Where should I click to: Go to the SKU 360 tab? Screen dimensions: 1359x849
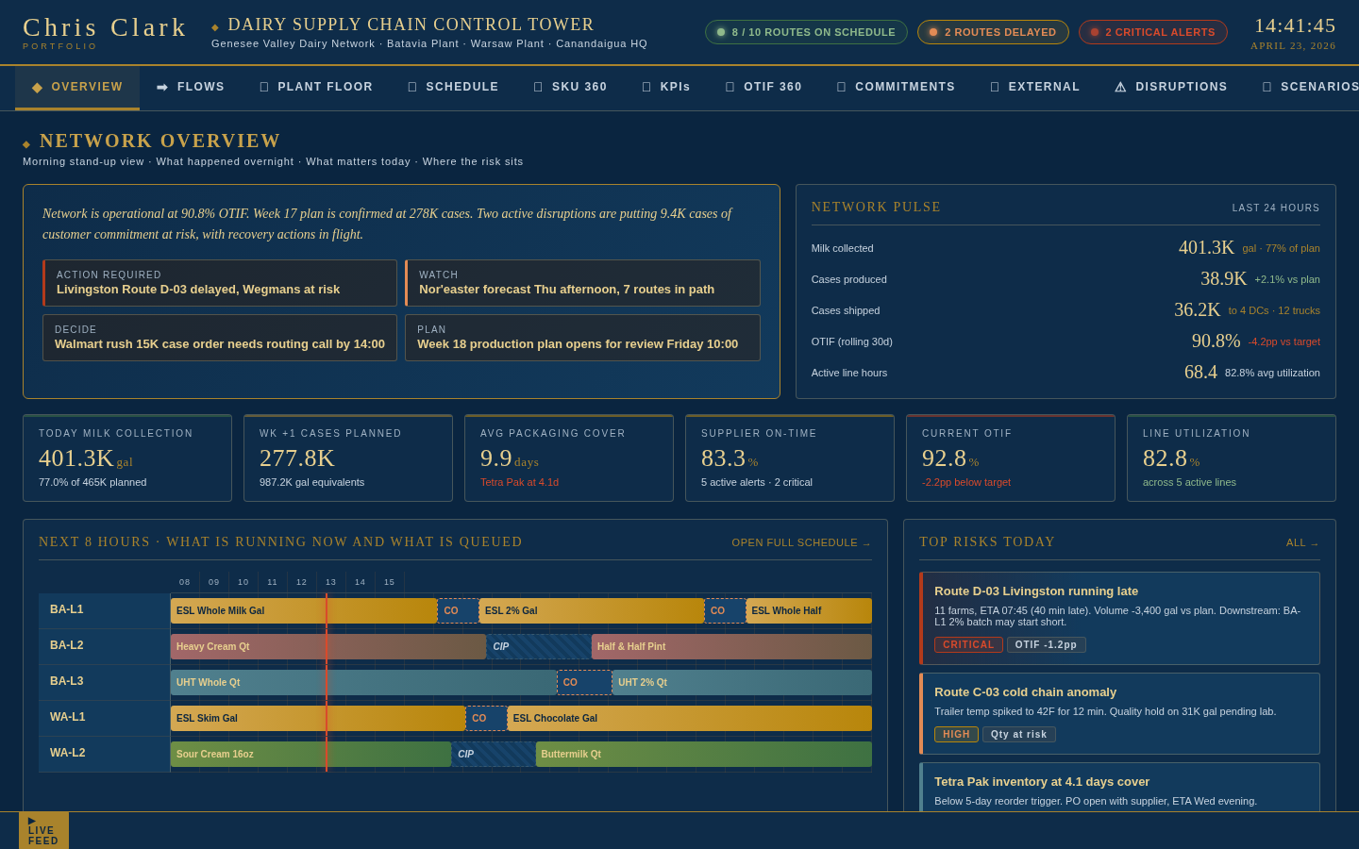tap(570, 87)
